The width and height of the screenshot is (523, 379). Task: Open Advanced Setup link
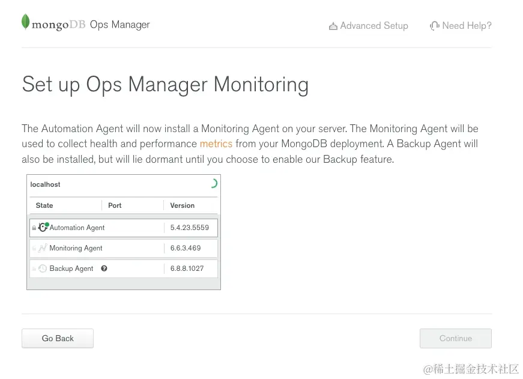pos(368,26)
